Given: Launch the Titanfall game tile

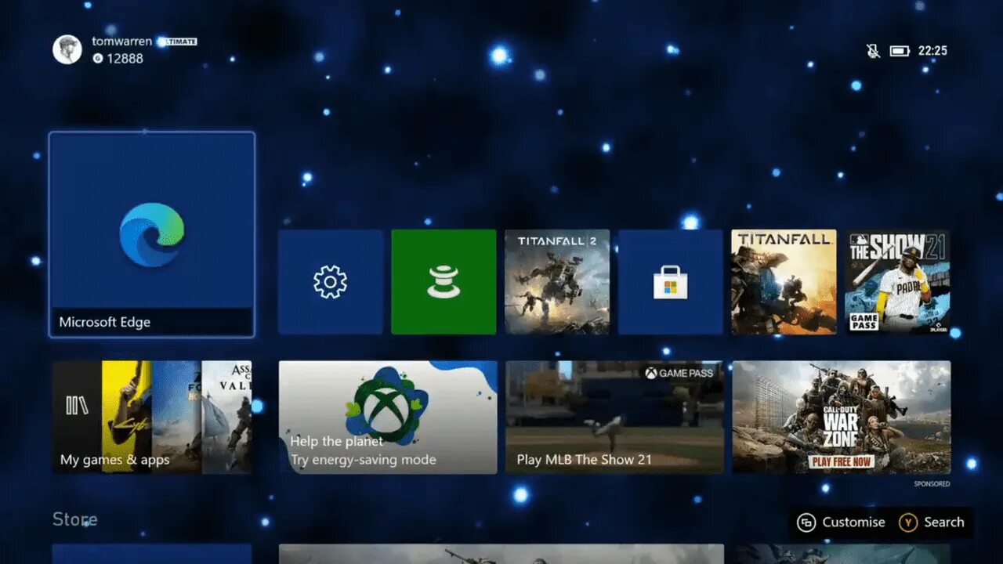Looking at the screenshot, I should pos(783,281).
